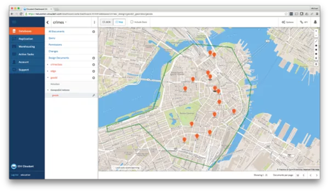Click the plus icon beside edge

pos(94,71)
